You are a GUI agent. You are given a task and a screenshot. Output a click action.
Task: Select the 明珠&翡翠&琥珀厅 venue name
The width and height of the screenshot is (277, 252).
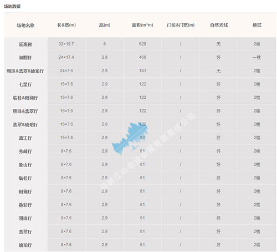(x=25, y=71)
